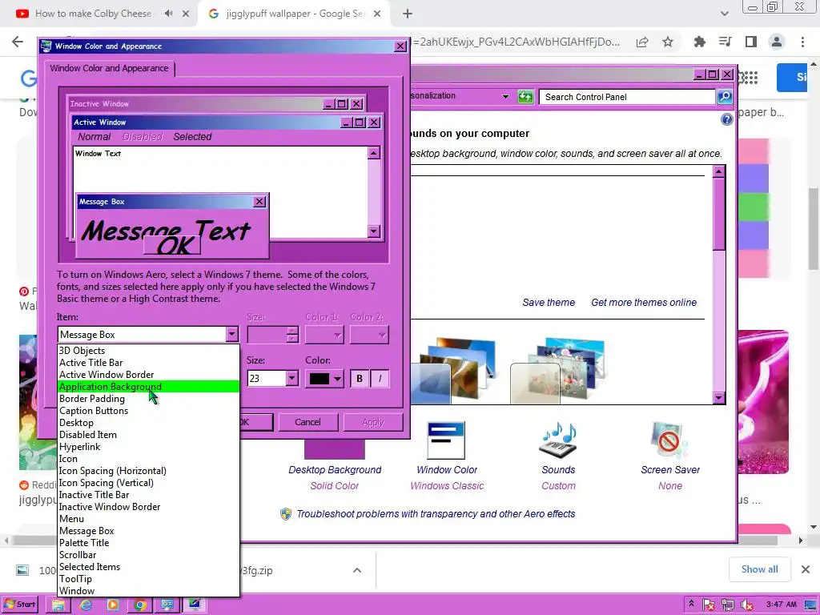
Task: Click Cancel in Window Color dialog
Action: [308, 422]
